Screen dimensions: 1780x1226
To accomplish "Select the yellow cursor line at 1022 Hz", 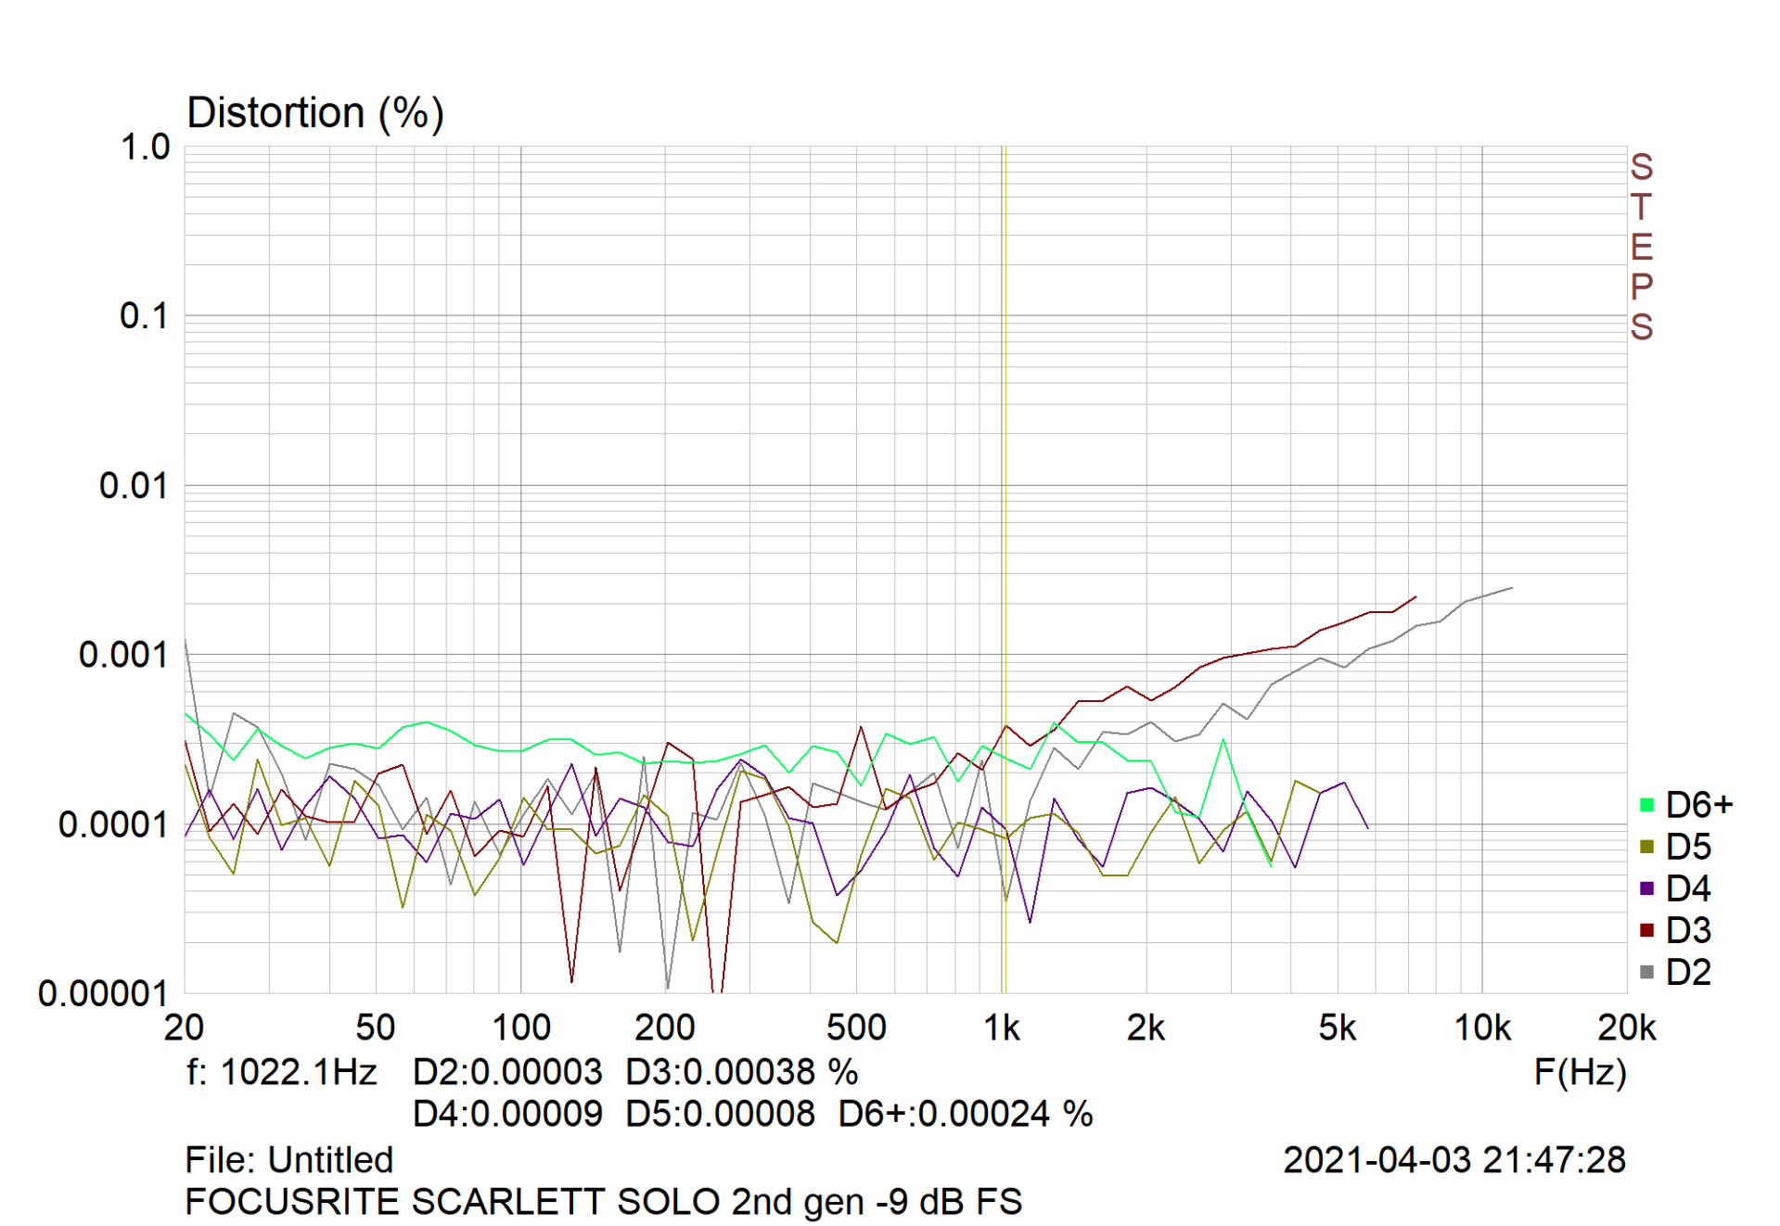I will (1005, 569).
